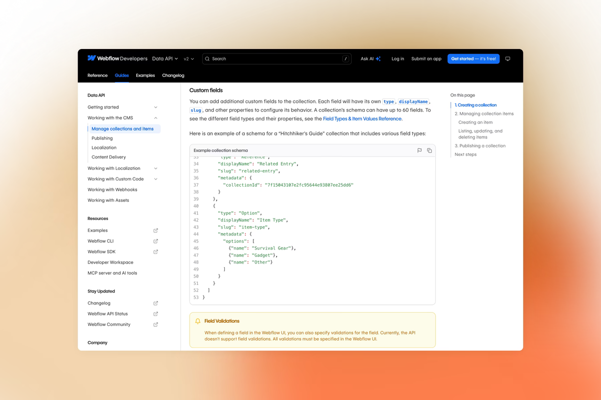Click the Log in link
Image resolution: width=601 pixels, height=400 pixels.
click(398, 58)
